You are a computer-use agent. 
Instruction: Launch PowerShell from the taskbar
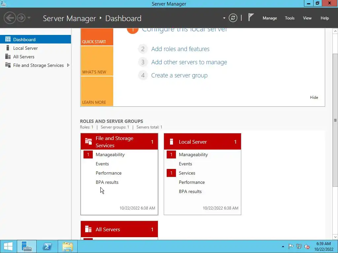point(47,246)
